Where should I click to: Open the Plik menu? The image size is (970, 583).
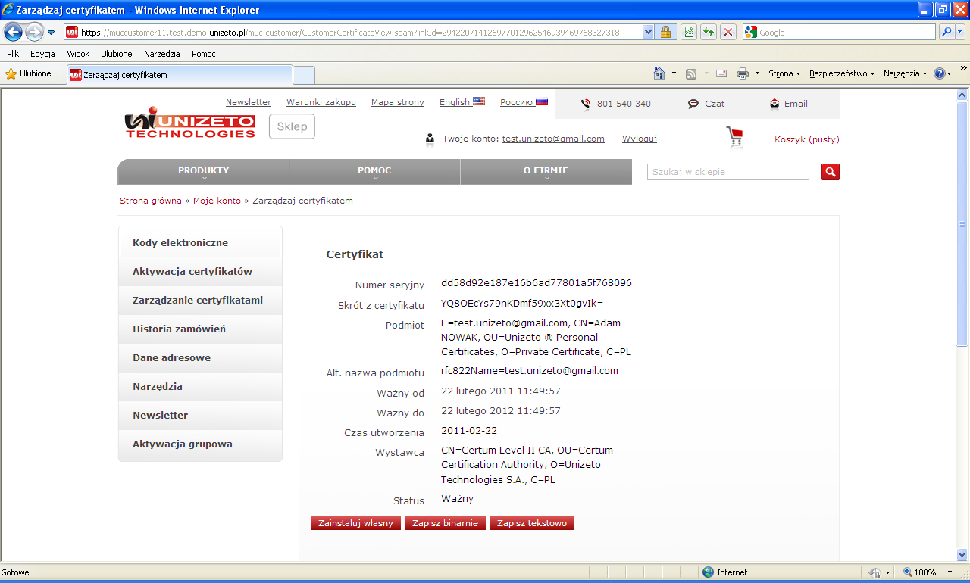point(13,54)
